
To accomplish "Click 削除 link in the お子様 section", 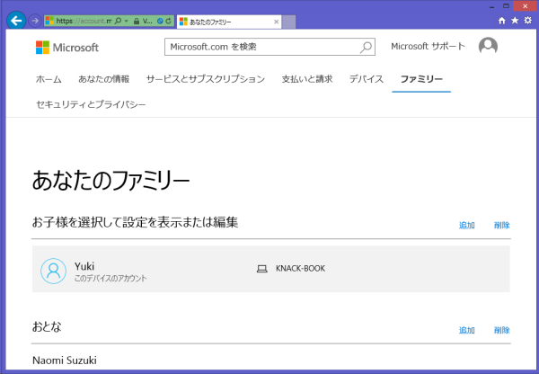I will [502, 226].
